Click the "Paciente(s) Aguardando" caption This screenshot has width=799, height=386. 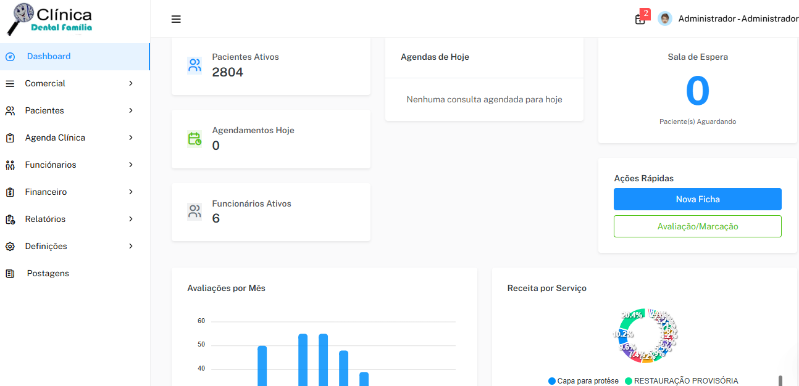tap(698, 122)
